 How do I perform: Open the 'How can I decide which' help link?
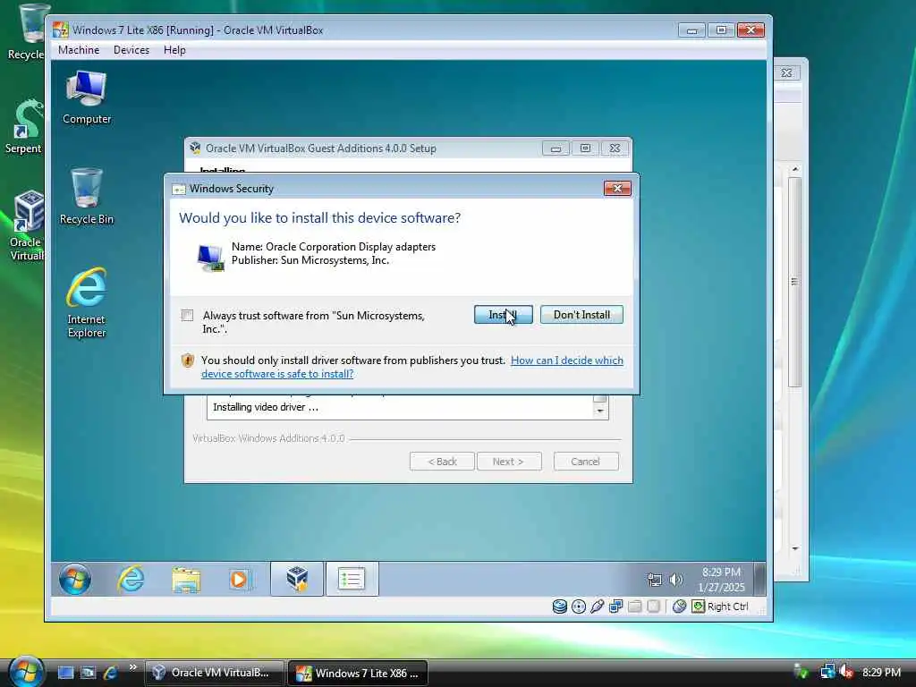point(566,360)
